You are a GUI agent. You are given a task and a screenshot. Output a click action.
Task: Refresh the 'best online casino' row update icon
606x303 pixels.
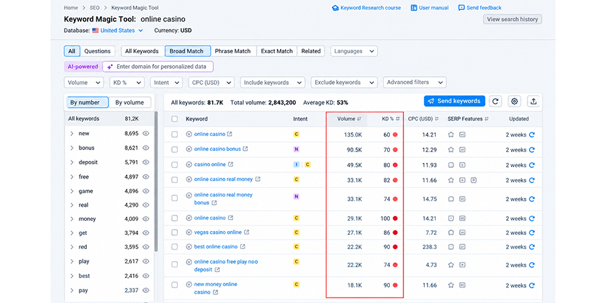[532, 247]
